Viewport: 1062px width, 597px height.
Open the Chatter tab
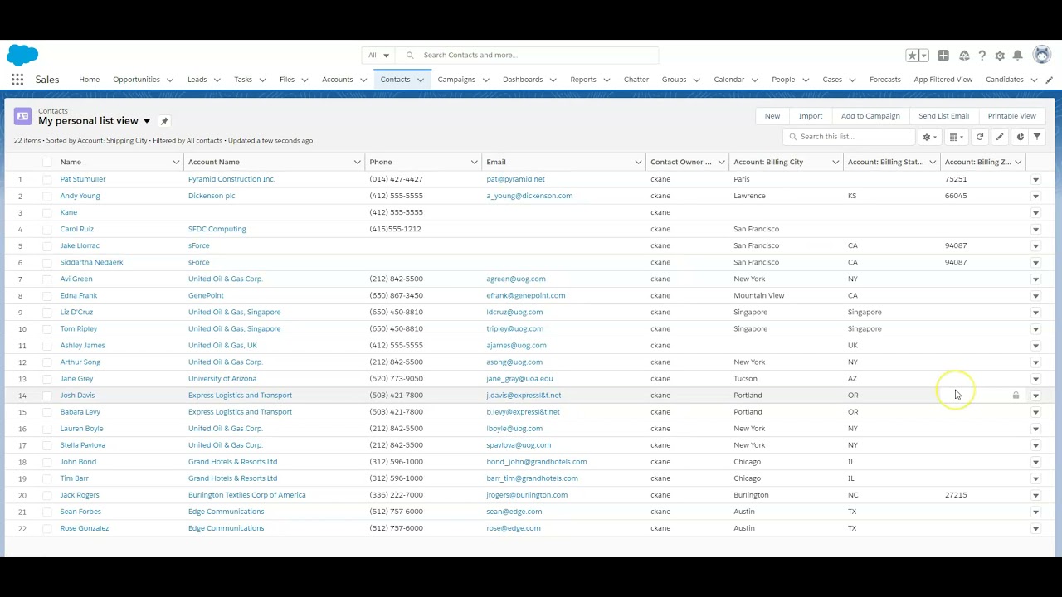click(636, 80)
